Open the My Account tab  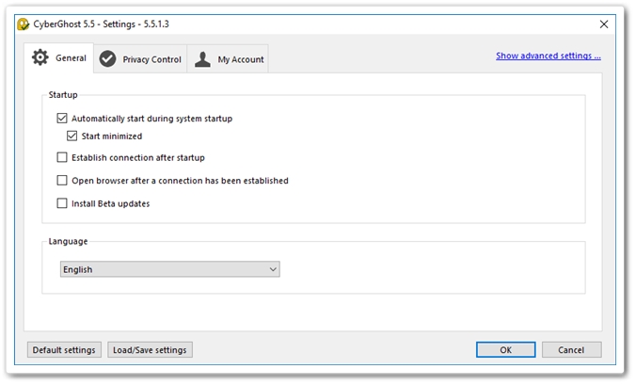click(x=228, y=59)
